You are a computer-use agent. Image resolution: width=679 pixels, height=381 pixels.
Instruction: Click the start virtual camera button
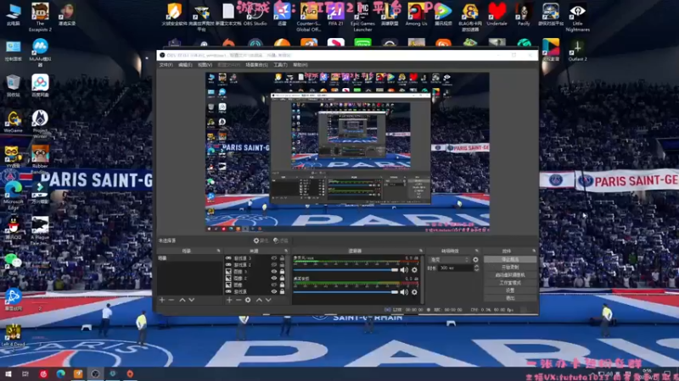click(510, 275)
